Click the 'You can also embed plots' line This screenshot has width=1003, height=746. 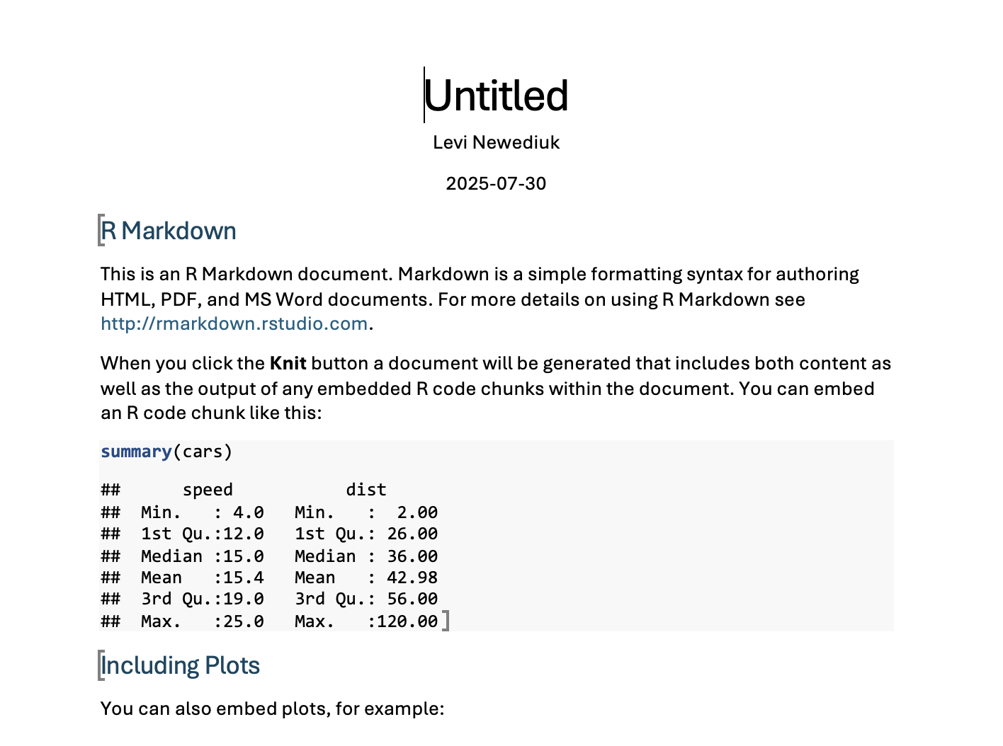click(272, 708)
